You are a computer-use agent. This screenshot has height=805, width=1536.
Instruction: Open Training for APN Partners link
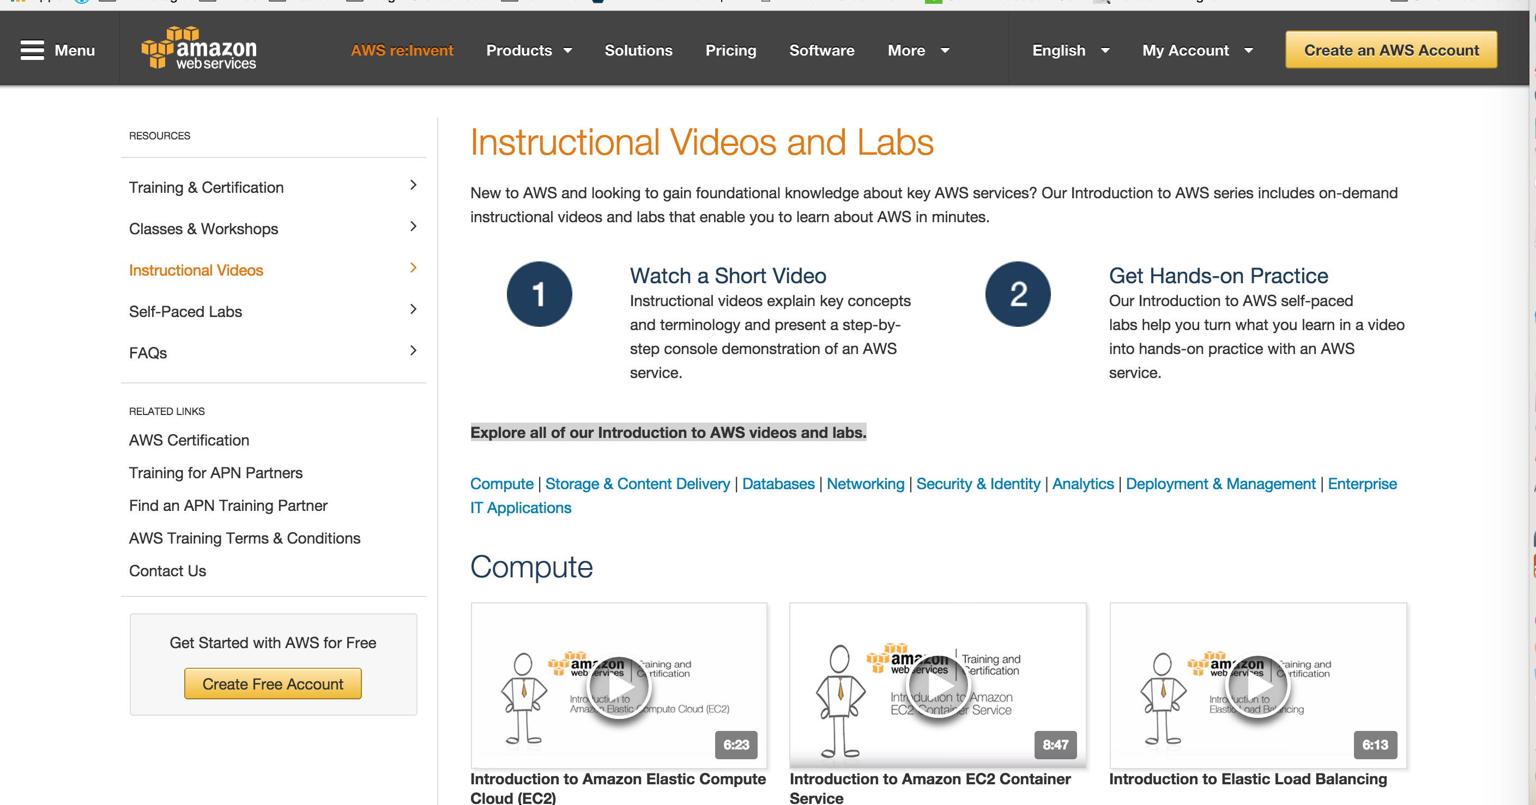click(x=216, y=473)
